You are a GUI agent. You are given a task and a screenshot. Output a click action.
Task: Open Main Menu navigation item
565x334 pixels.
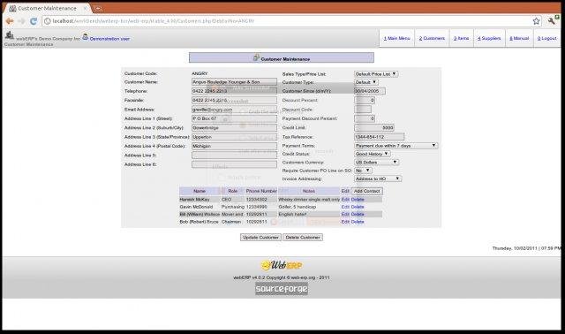tap(396, 38)
